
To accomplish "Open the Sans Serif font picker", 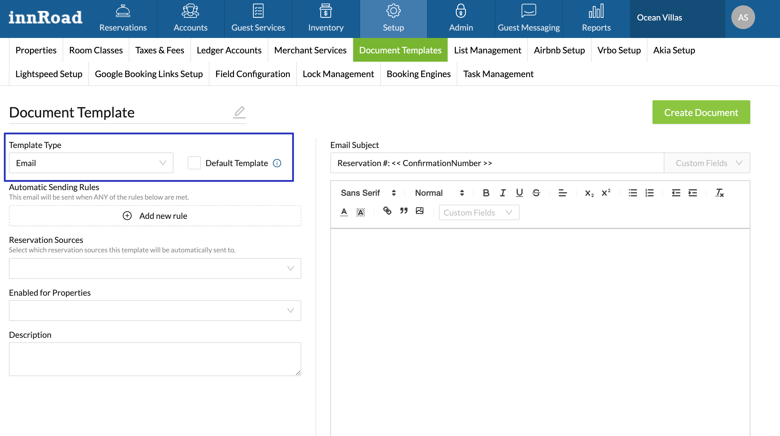I will coord(367,193).
